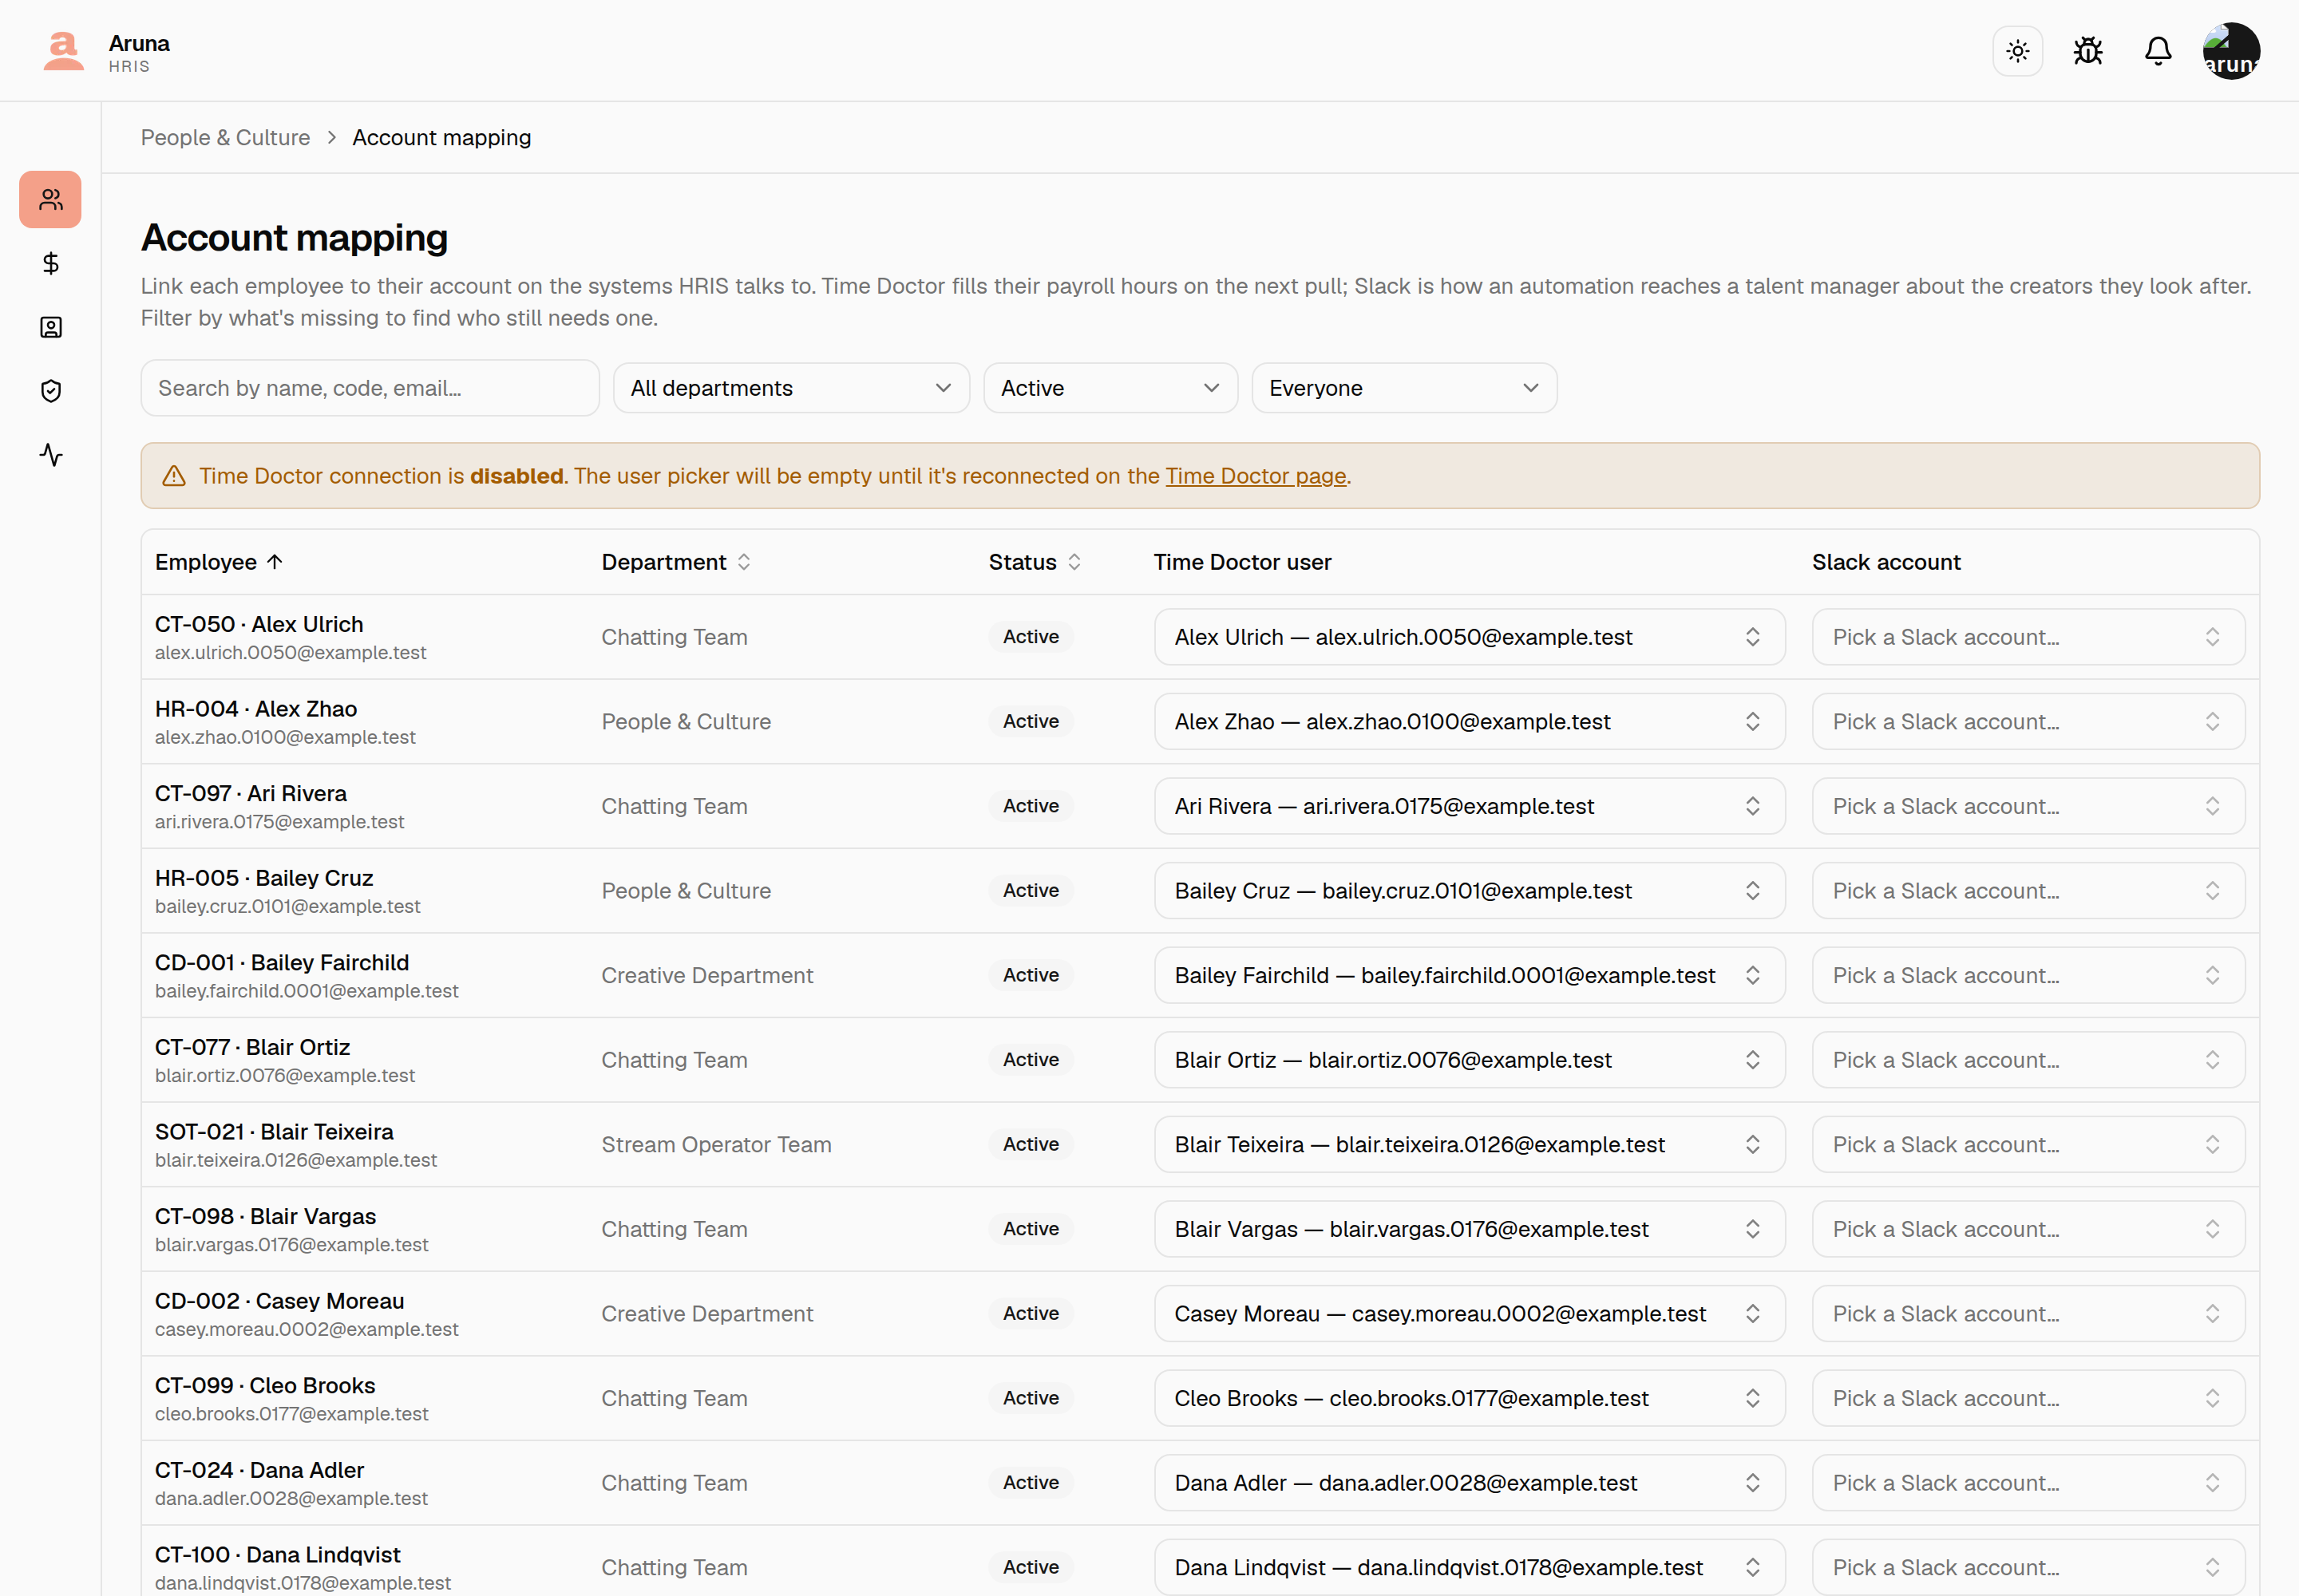Click the Account mapping breadcrumb
Image resolution: width=2299 pixels, height=1596 pixels.
tap(441, 138)
